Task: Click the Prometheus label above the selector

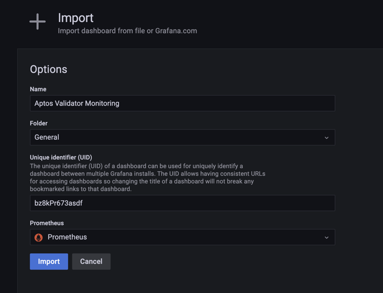Action: tap(47, 223)
